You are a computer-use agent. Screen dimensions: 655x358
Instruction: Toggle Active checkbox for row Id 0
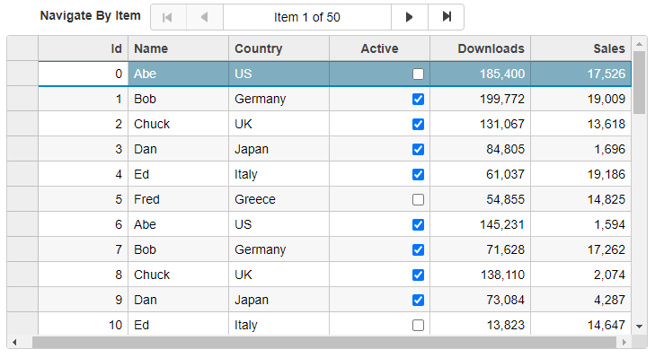418,74
